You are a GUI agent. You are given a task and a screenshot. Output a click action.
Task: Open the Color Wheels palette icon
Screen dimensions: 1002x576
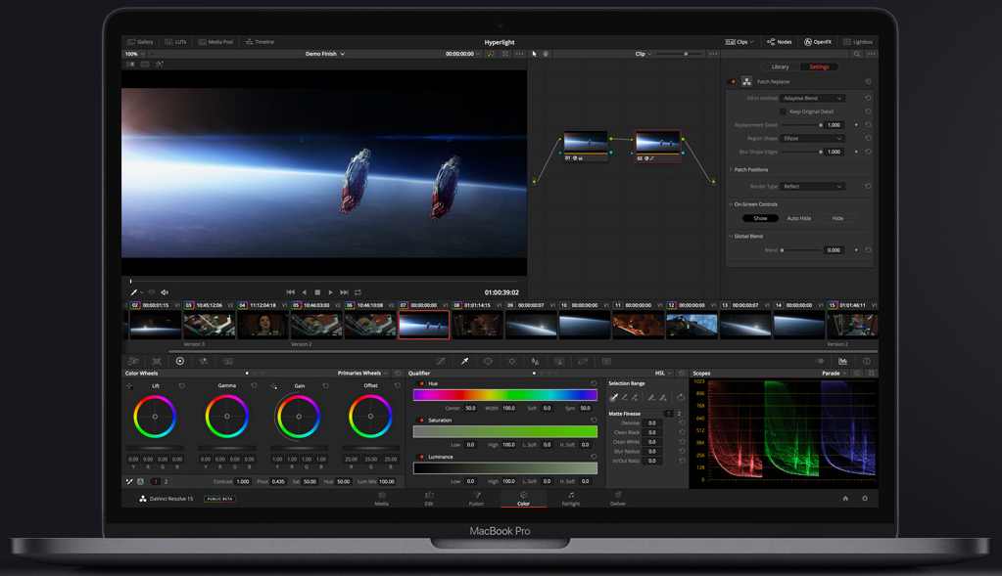180,361
